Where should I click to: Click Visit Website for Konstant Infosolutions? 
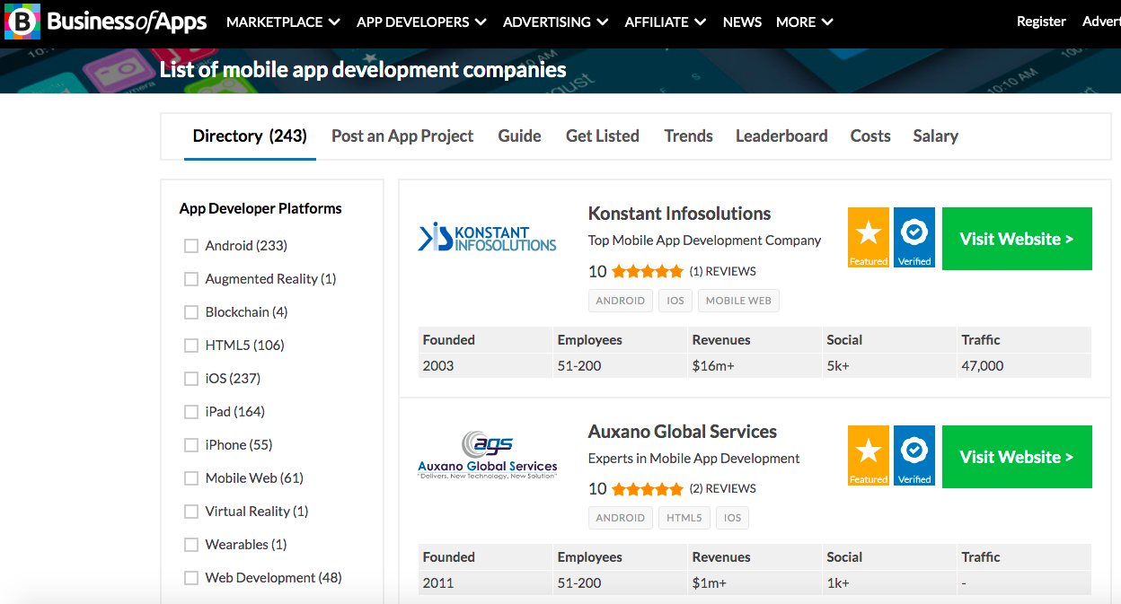pyautogui.click(x=1017, y=239)
